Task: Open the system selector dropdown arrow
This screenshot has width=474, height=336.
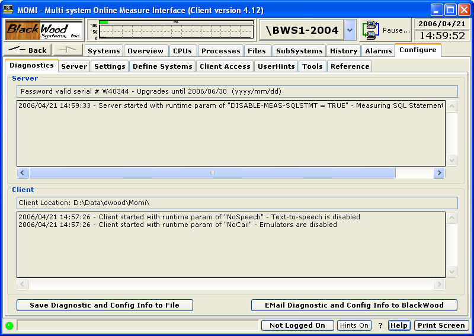Action: 350,30
